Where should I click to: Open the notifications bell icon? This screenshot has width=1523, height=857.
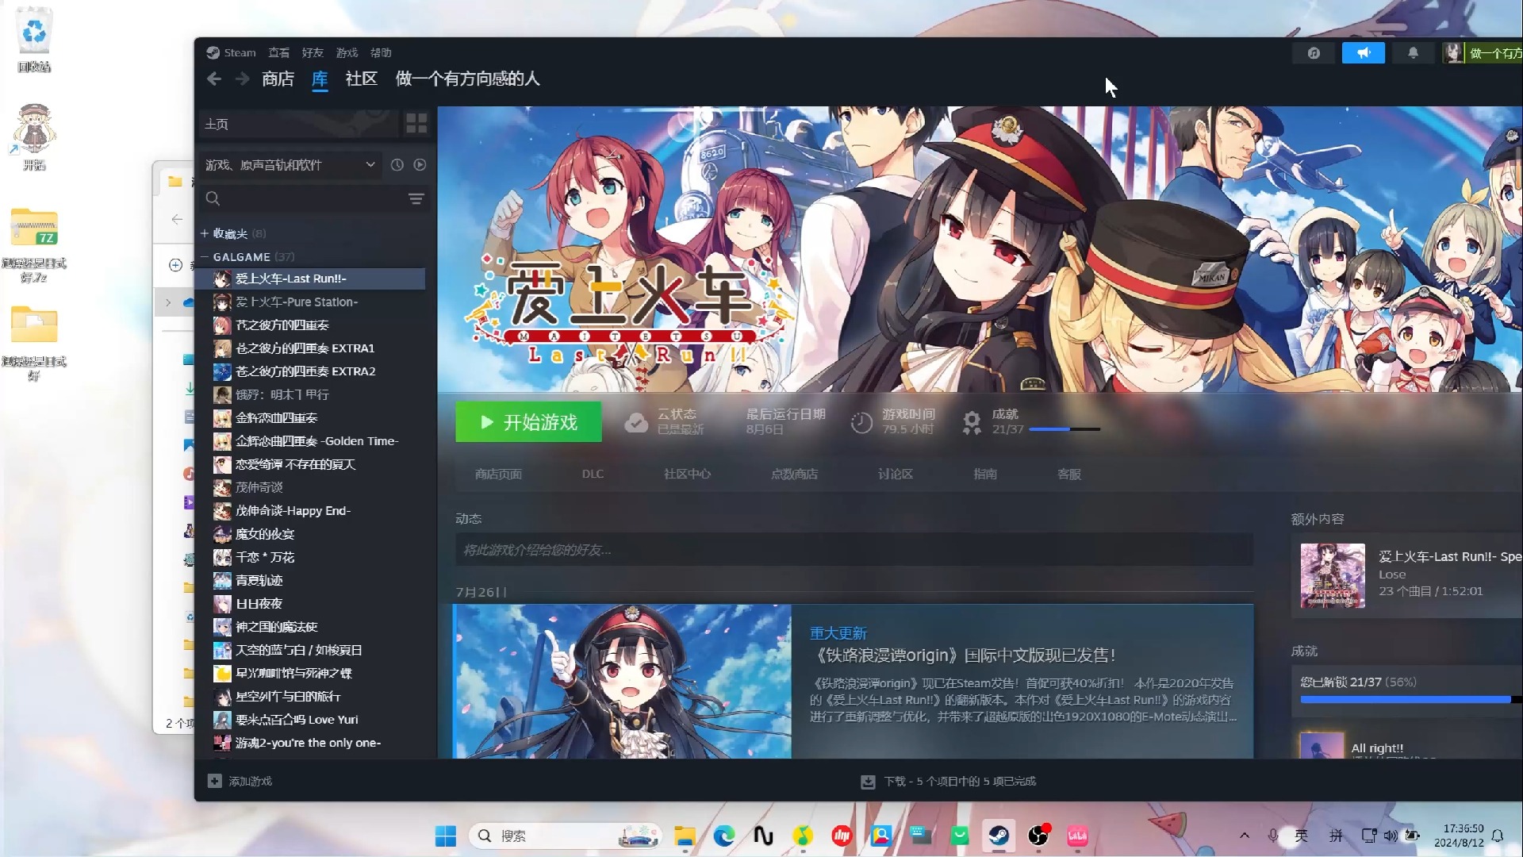pos(1413,53)
